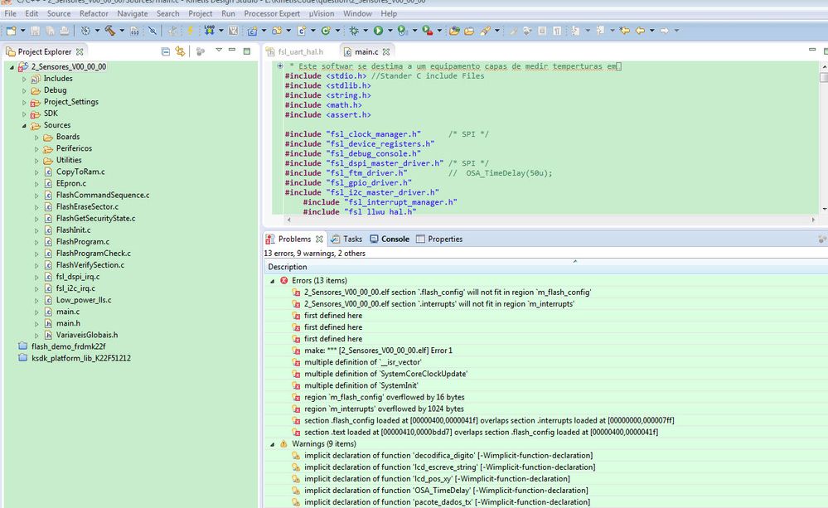Click the Save All toolbar icon
The height and width of the screenshot is (508, 828).
click(50, 31)
